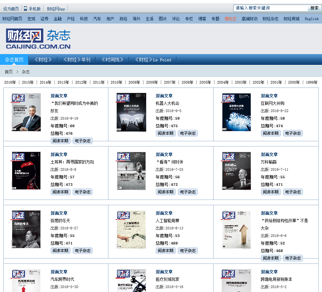Open the 土耳其:再寻国家的方向 title
The width and height of the screenshot is (322, 292).
click(72, 162)
